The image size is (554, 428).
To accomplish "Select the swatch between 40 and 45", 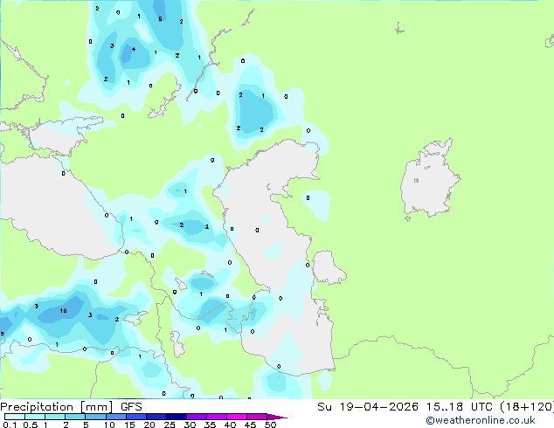I will coord(237,417).
